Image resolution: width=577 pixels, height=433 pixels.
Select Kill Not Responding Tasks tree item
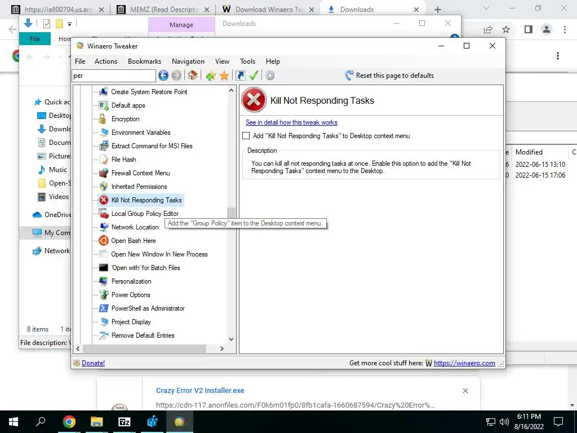point(147,200)
